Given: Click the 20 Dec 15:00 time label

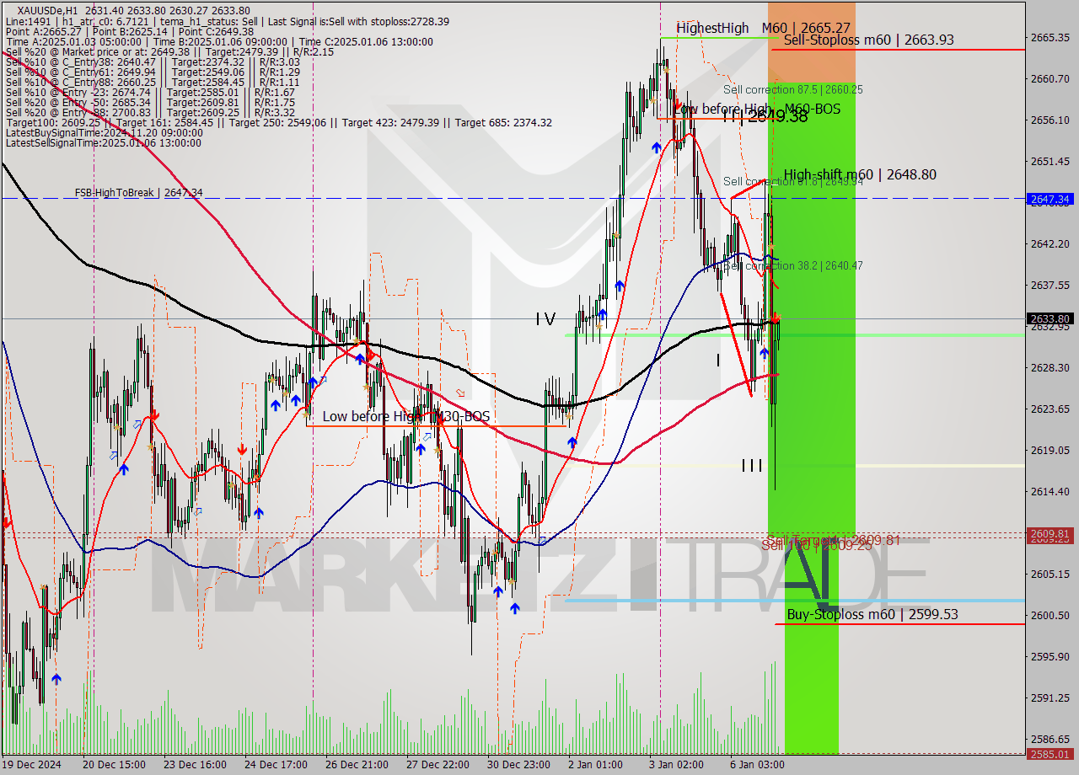Looking at the screenshot, I should (114, 765).
